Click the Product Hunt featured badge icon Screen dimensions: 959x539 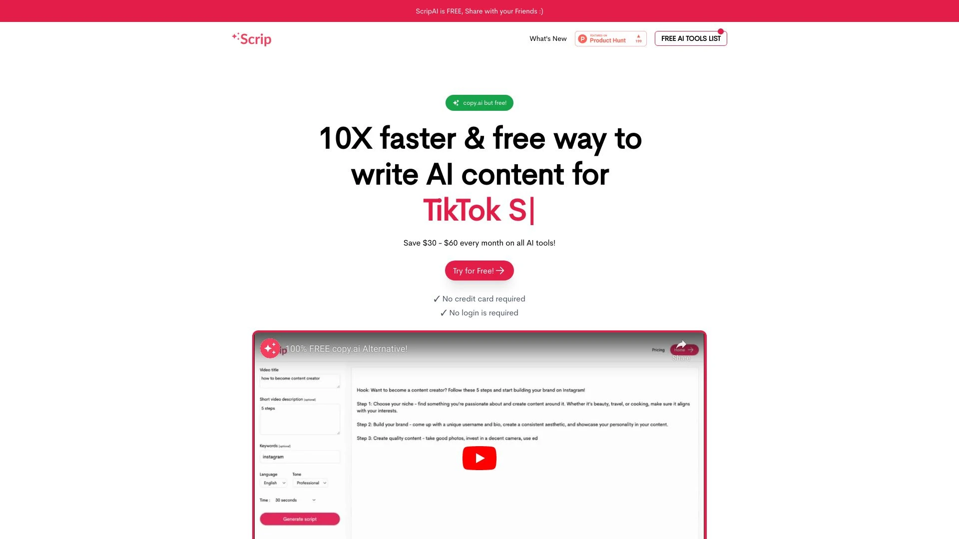click(x=610, y=38)
